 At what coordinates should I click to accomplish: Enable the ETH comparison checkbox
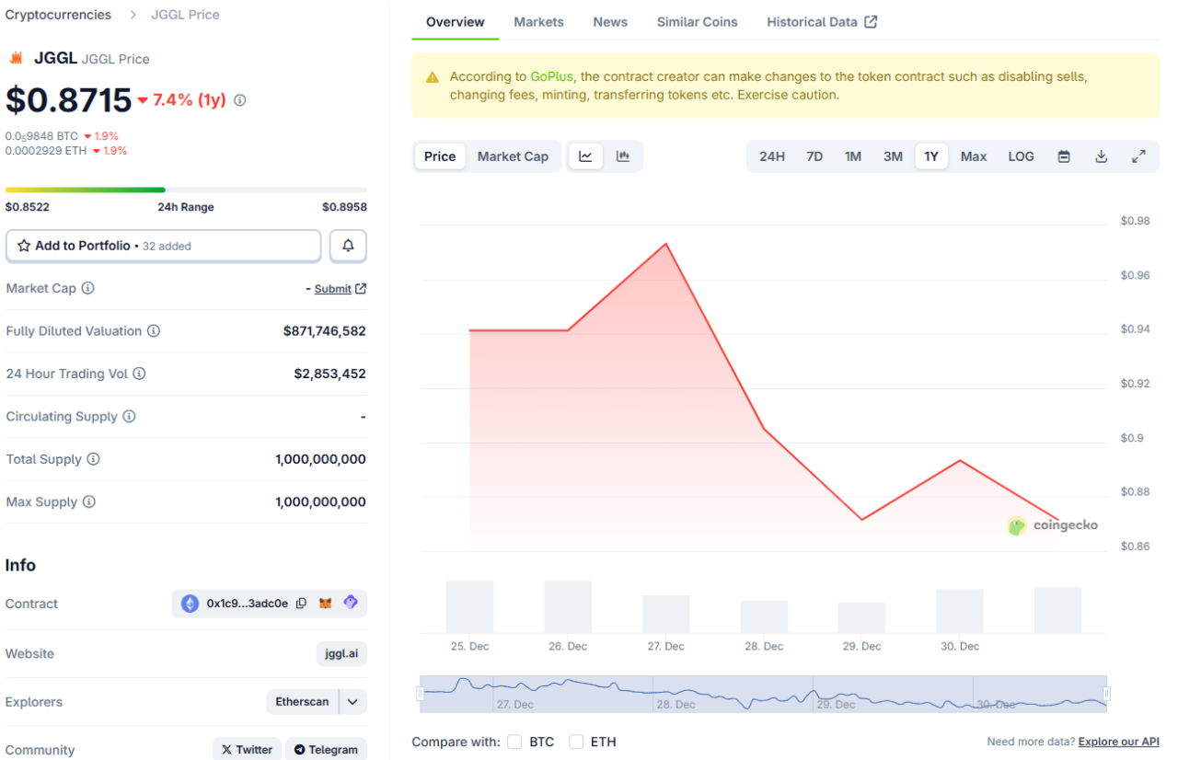point(576,742)
